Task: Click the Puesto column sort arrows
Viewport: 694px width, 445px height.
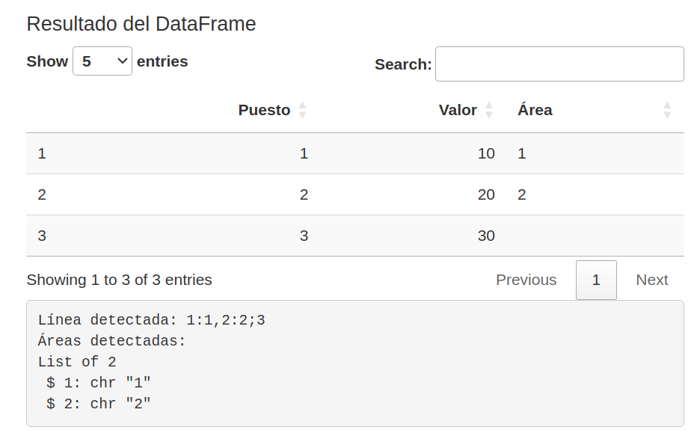Action: pos(302,111)
